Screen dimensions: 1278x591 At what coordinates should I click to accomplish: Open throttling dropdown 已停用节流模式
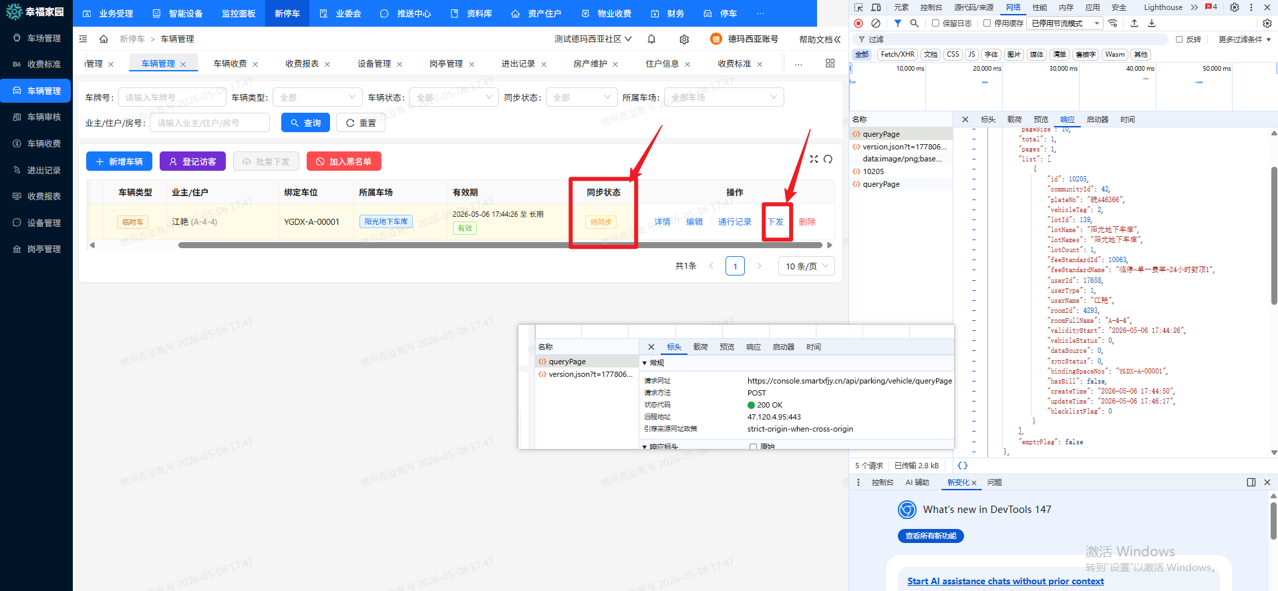tap(1065, 23)
